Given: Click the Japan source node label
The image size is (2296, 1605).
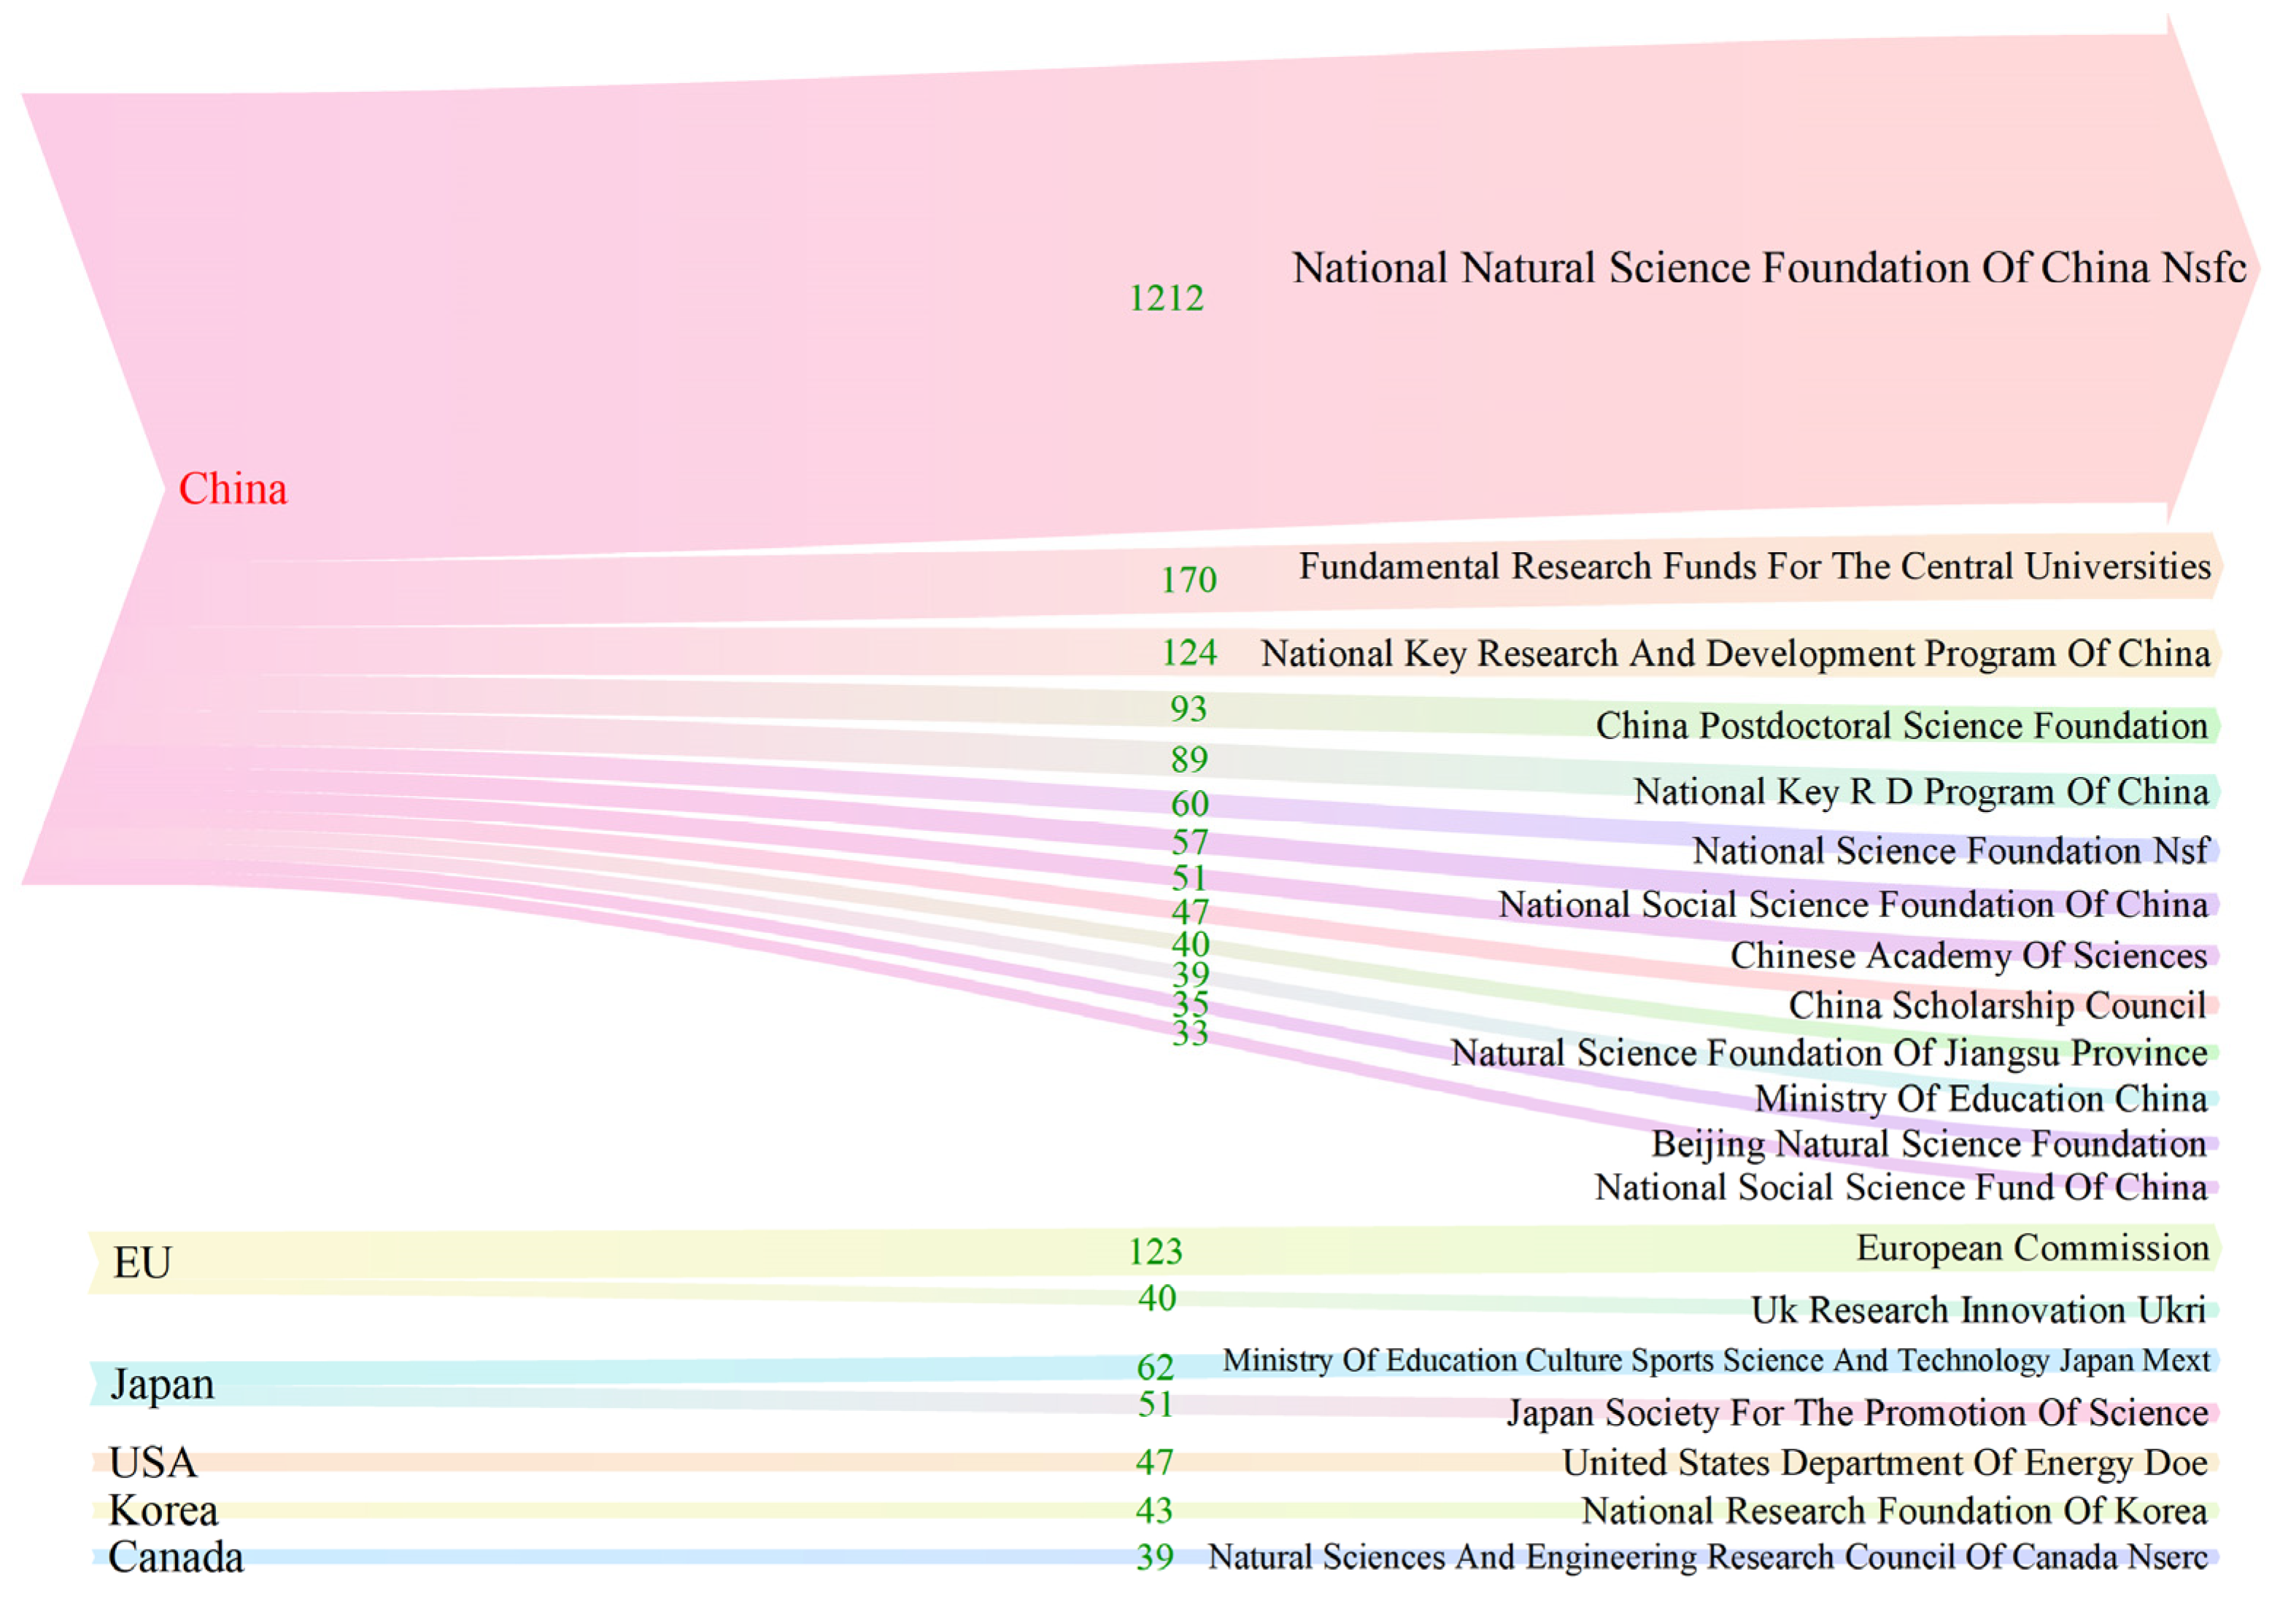Looking at the screenshot, I should pos(162,1384).
